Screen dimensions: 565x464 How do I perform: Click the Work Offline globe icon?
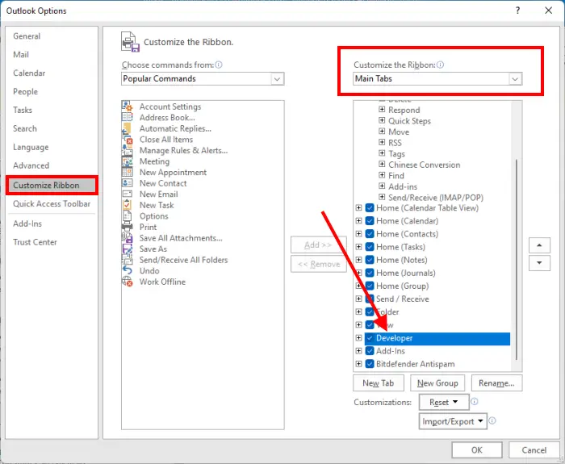coord(128,282)
